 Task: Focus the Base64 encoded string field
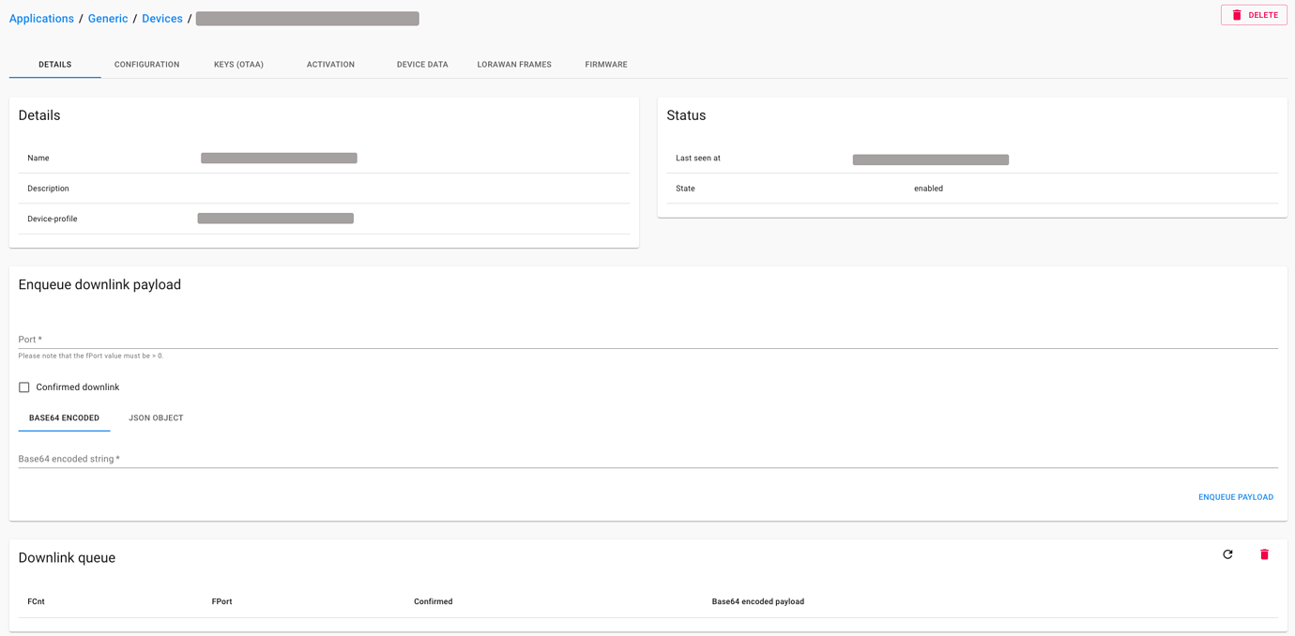375,458
